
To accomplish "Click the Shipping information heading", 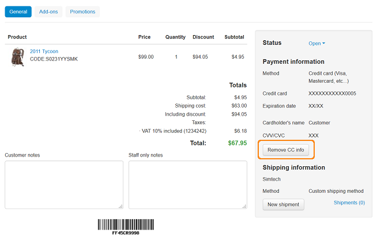I will (x=293, y=167).
